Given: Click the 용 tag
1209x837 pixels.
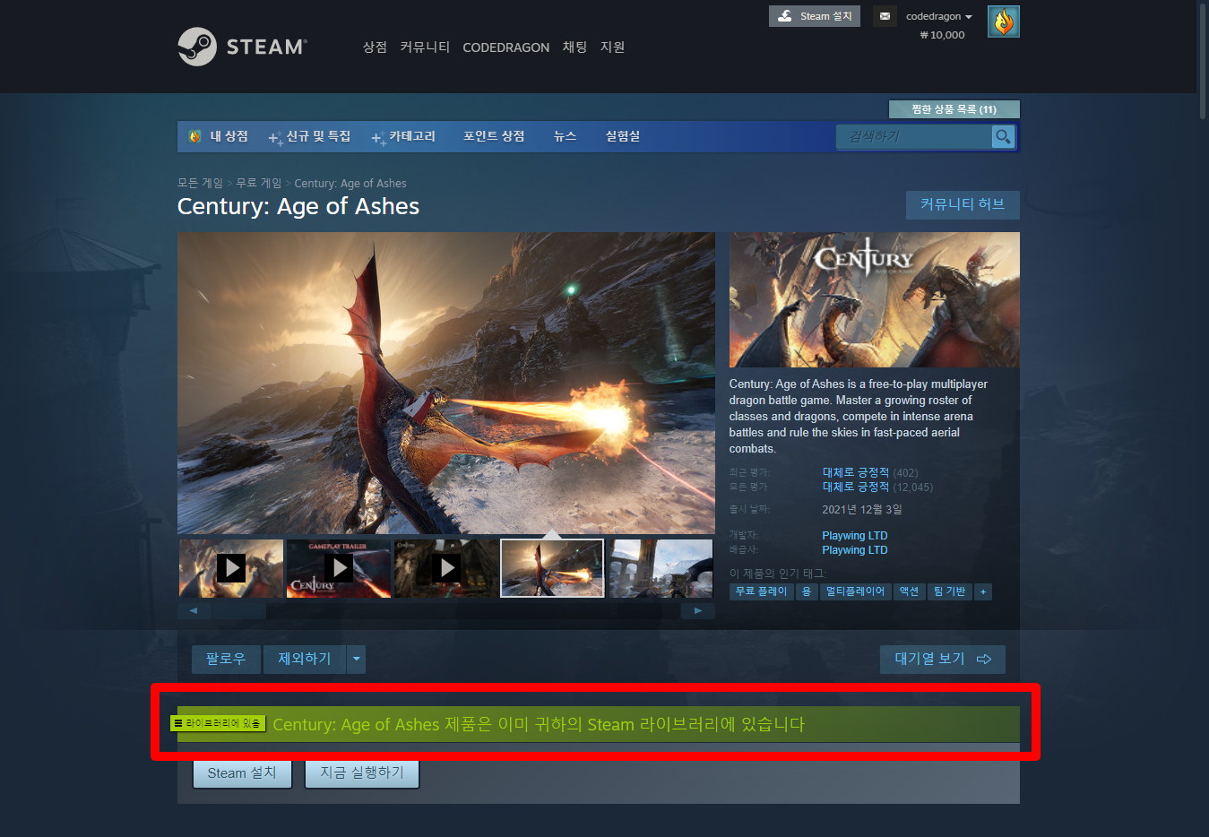Looking at the screenshot, I should (807, 591).
